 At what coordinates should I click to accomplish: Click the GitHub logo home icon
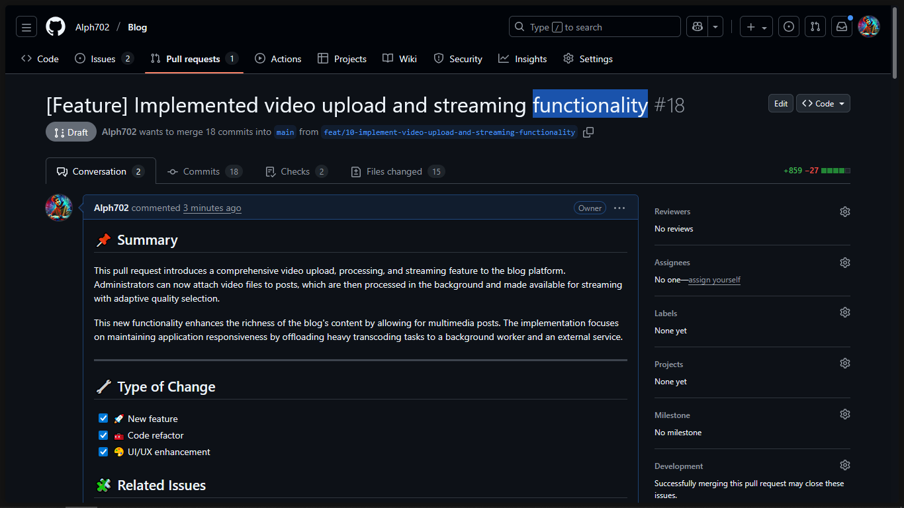point(56,27)
